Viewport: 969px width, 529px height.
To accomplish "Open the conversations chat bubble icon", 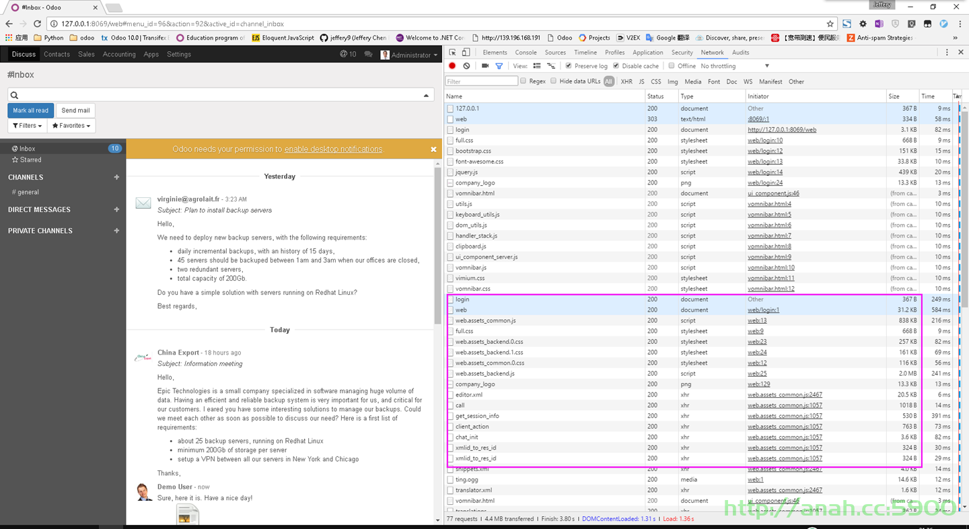I will pos(368,55).
